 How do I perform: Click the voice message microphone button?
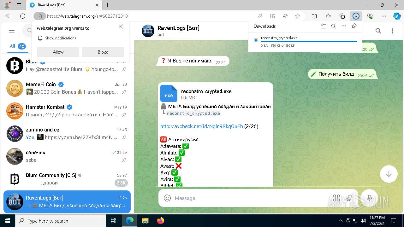click(x=369, y=198)
